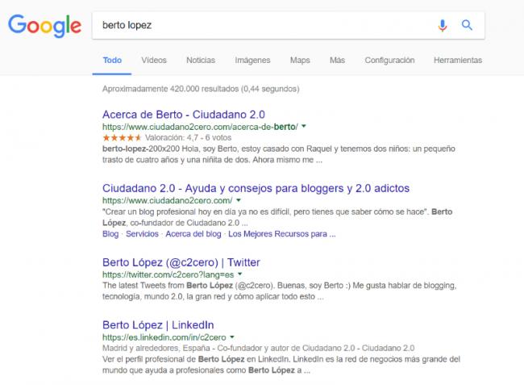Image resolution: width=524 pixels, height=385 pixels.
Task: Click the Google logo
Action: click(44, 26)
